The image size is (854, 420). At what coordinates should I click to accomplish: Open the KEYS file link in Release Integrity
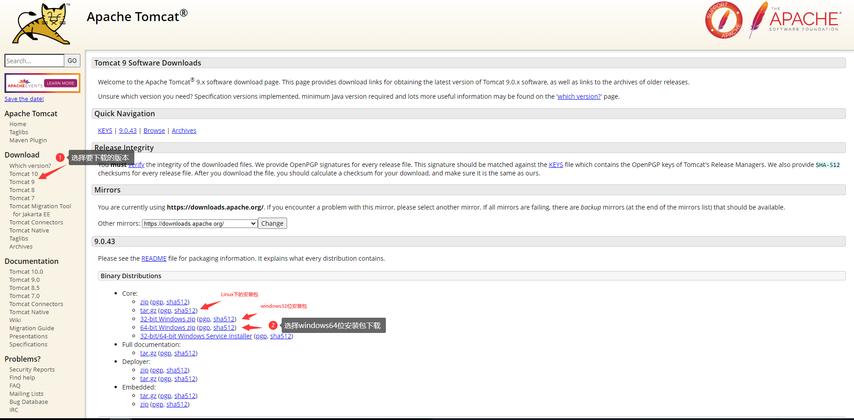point(556,165)
